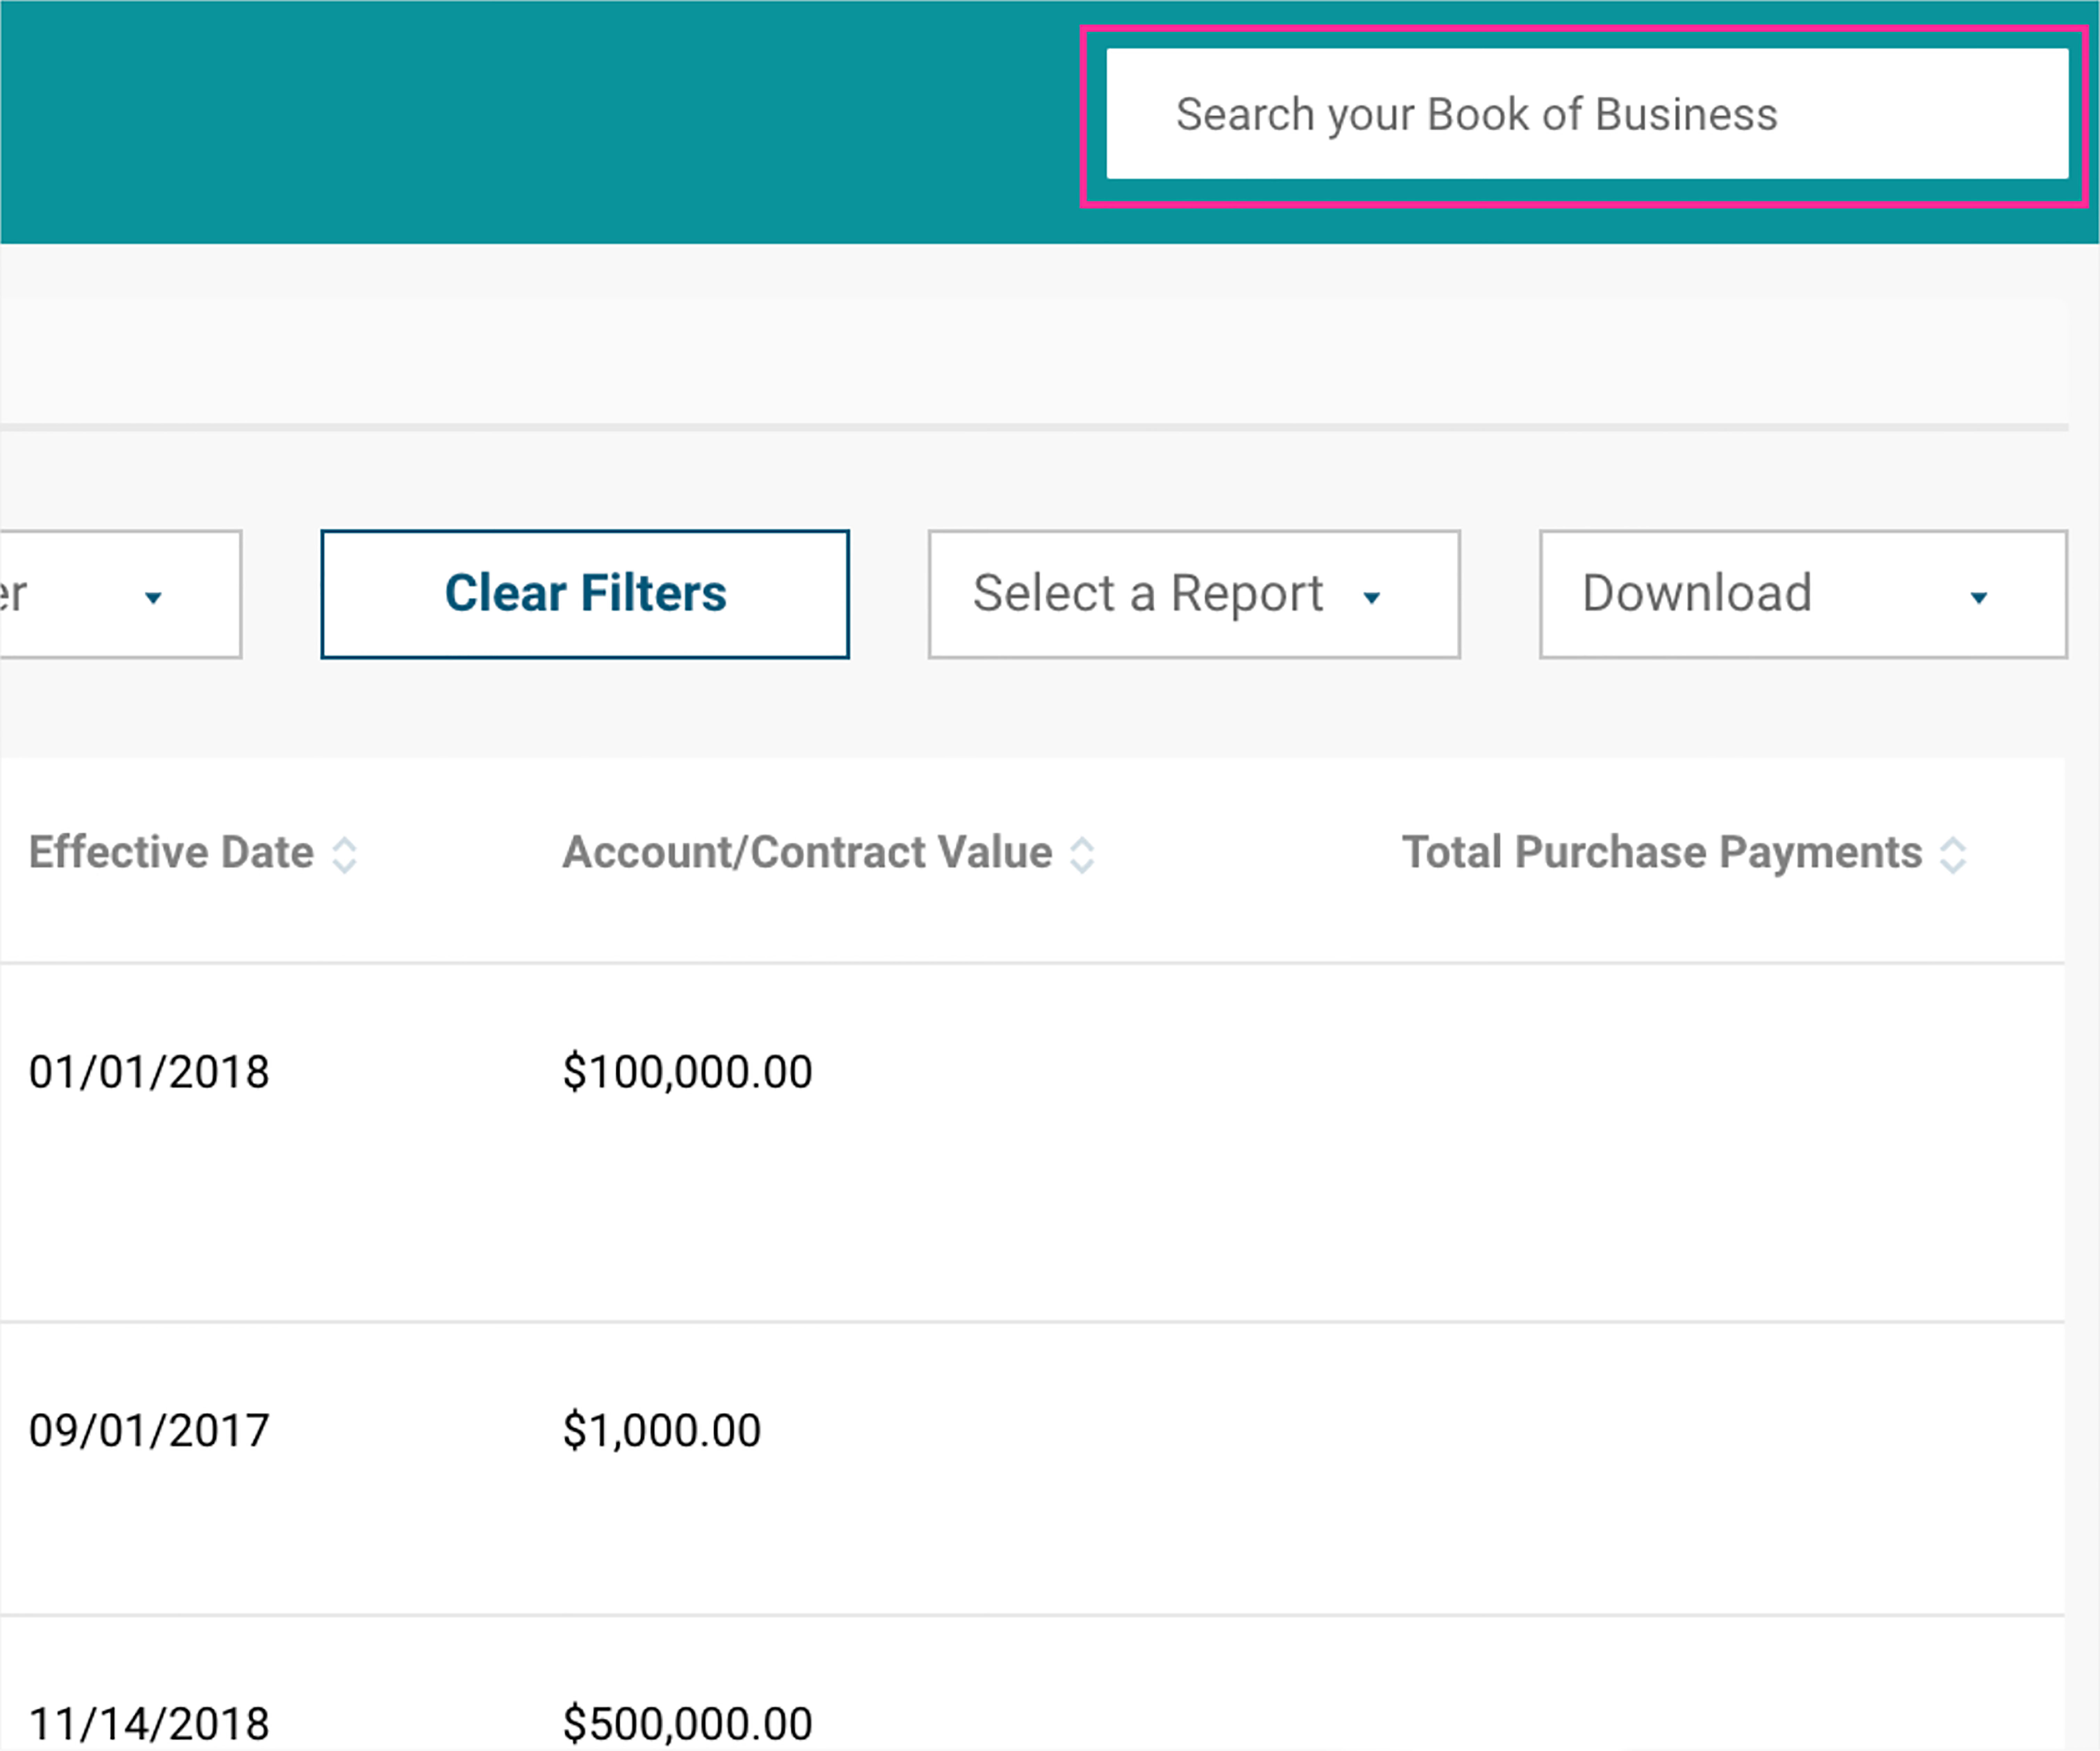
Task: Open the Download dropdown menu
Action: click(x=1802, y=594)
